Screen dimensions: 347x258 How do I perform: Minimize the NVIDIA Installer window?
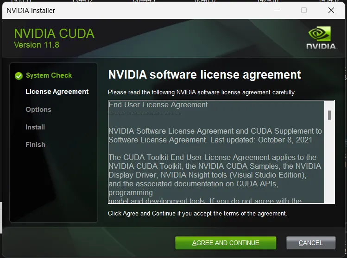pos(277,10)
